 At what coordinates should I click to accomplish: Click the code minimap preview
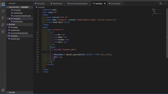(157, 12)
